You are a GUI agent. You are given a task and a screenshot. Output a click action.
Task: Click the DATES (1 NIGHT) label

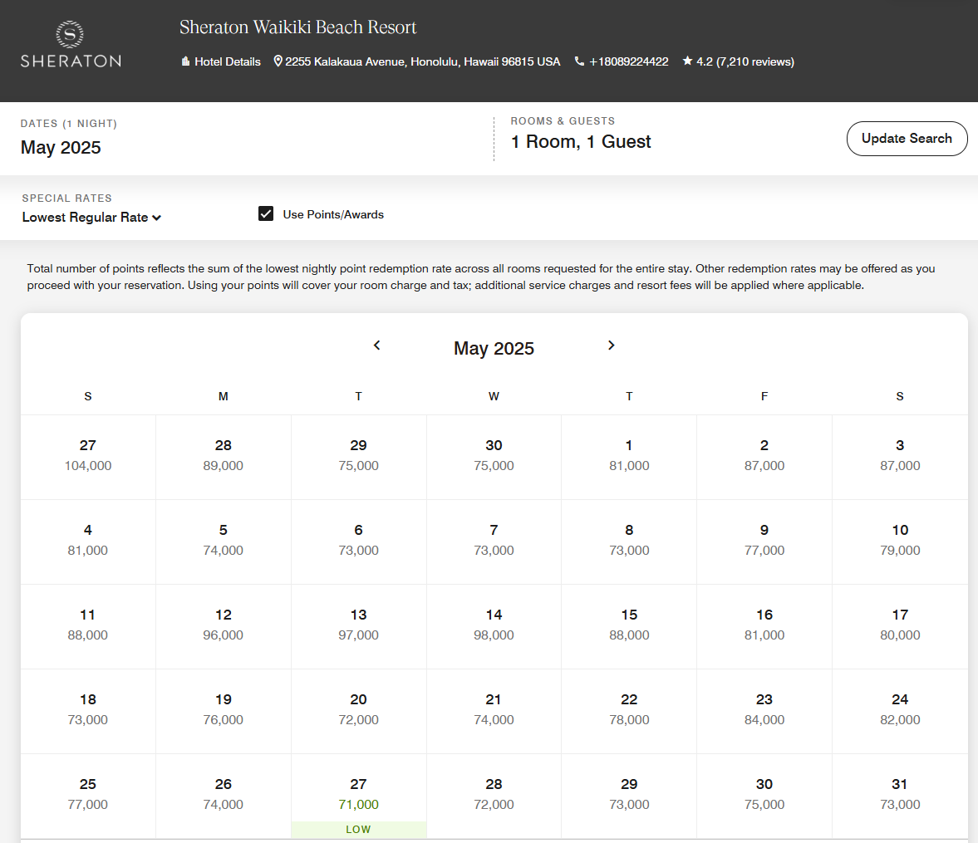69,124
